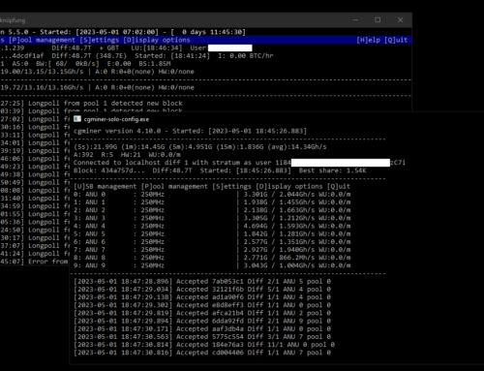Click 'Accepted 184e76a3' log line
Viewport: 484px width, 371px height.
coord(204,345)
